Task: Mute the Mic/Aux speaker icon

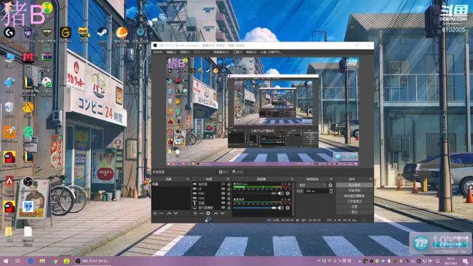Action: pos(280,193)
